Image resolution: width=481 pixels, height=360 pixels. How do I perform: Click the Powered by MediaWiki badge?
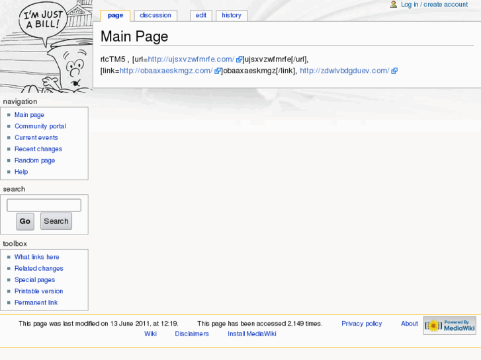coord(450,326)
